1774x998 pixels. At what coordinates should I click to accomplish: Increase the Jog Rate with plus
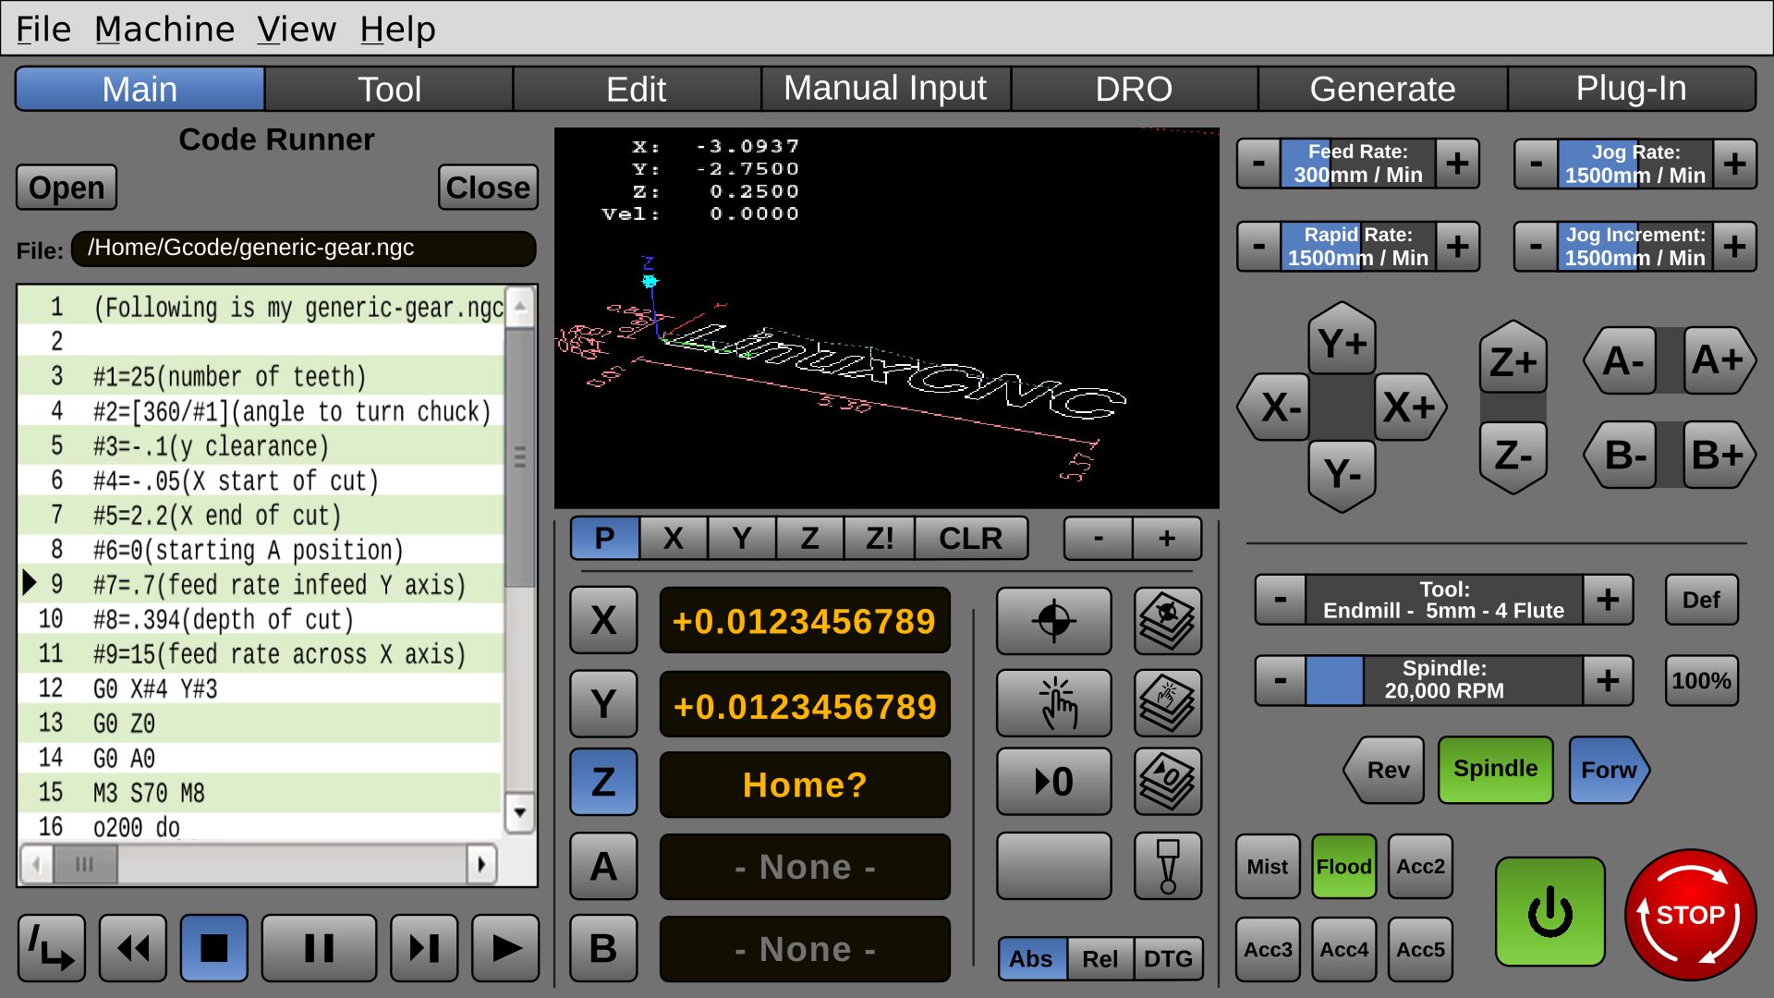click(1734, 164)
